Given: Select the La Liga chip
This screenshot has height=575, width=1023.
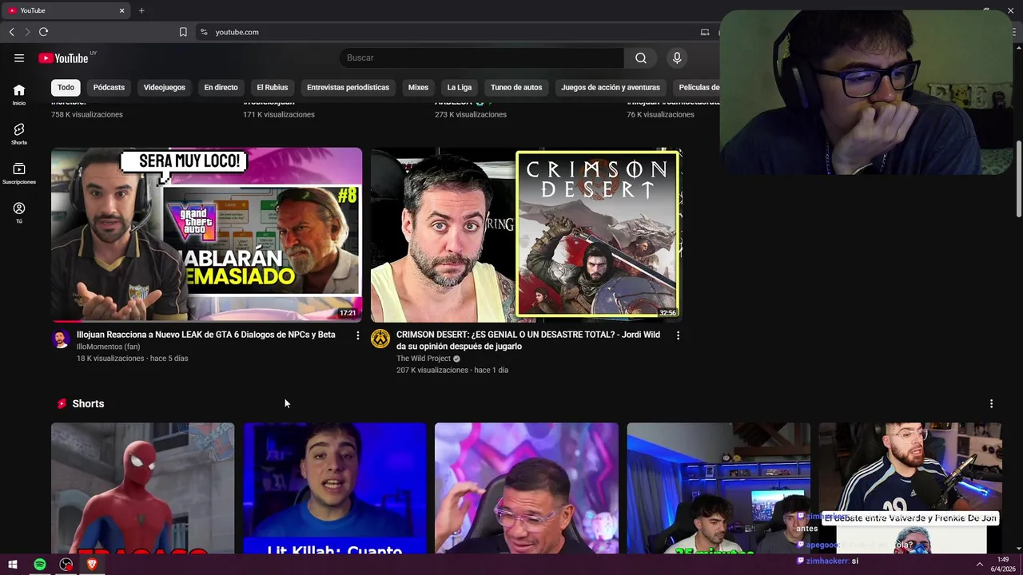Looking at the screenshot, I should [460, 87].
